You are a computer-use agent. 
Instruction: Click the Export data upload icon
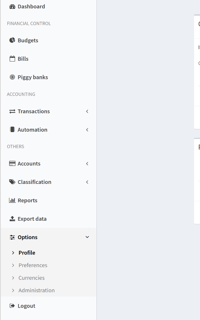(12, 219)
